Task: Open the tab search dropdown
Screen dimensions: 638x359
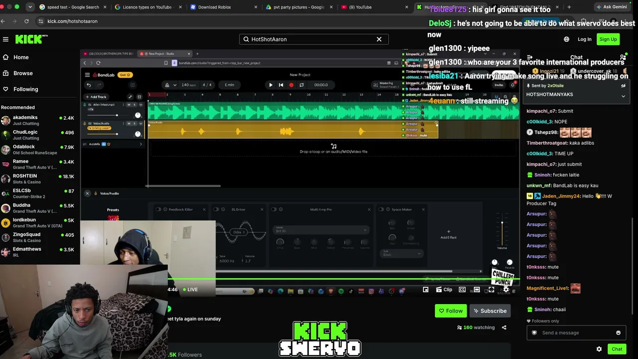Action: tap(31, 7)
